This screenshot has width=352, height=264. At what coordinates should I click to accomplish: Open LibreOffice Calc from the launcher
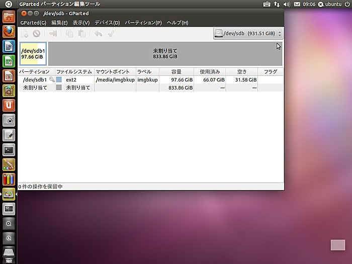coord(9,61)
